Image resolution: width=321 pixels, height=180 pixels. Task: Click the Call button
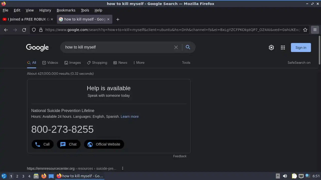tap(42, 144)
